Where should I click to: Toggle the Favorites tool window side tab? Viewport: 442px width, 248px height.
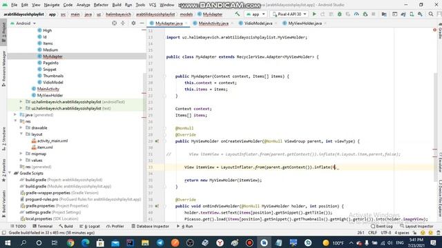coord(3,170)
